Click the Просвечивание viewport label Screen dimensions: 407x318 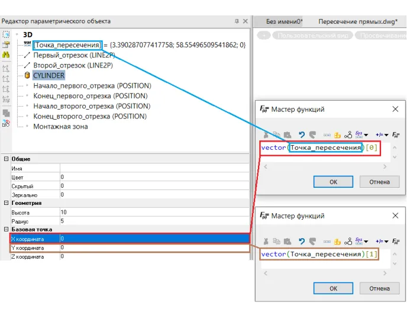point(381,36)
